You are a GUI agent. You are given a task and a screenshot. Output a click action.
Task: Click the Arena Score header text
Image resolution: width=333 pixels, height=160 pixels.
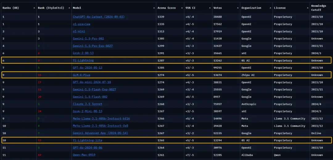click(166, 8)
